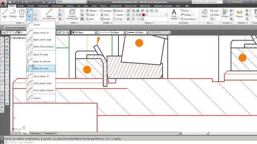
Task: Click the Lignes de construction tool
Action: [x=49, y=14]
